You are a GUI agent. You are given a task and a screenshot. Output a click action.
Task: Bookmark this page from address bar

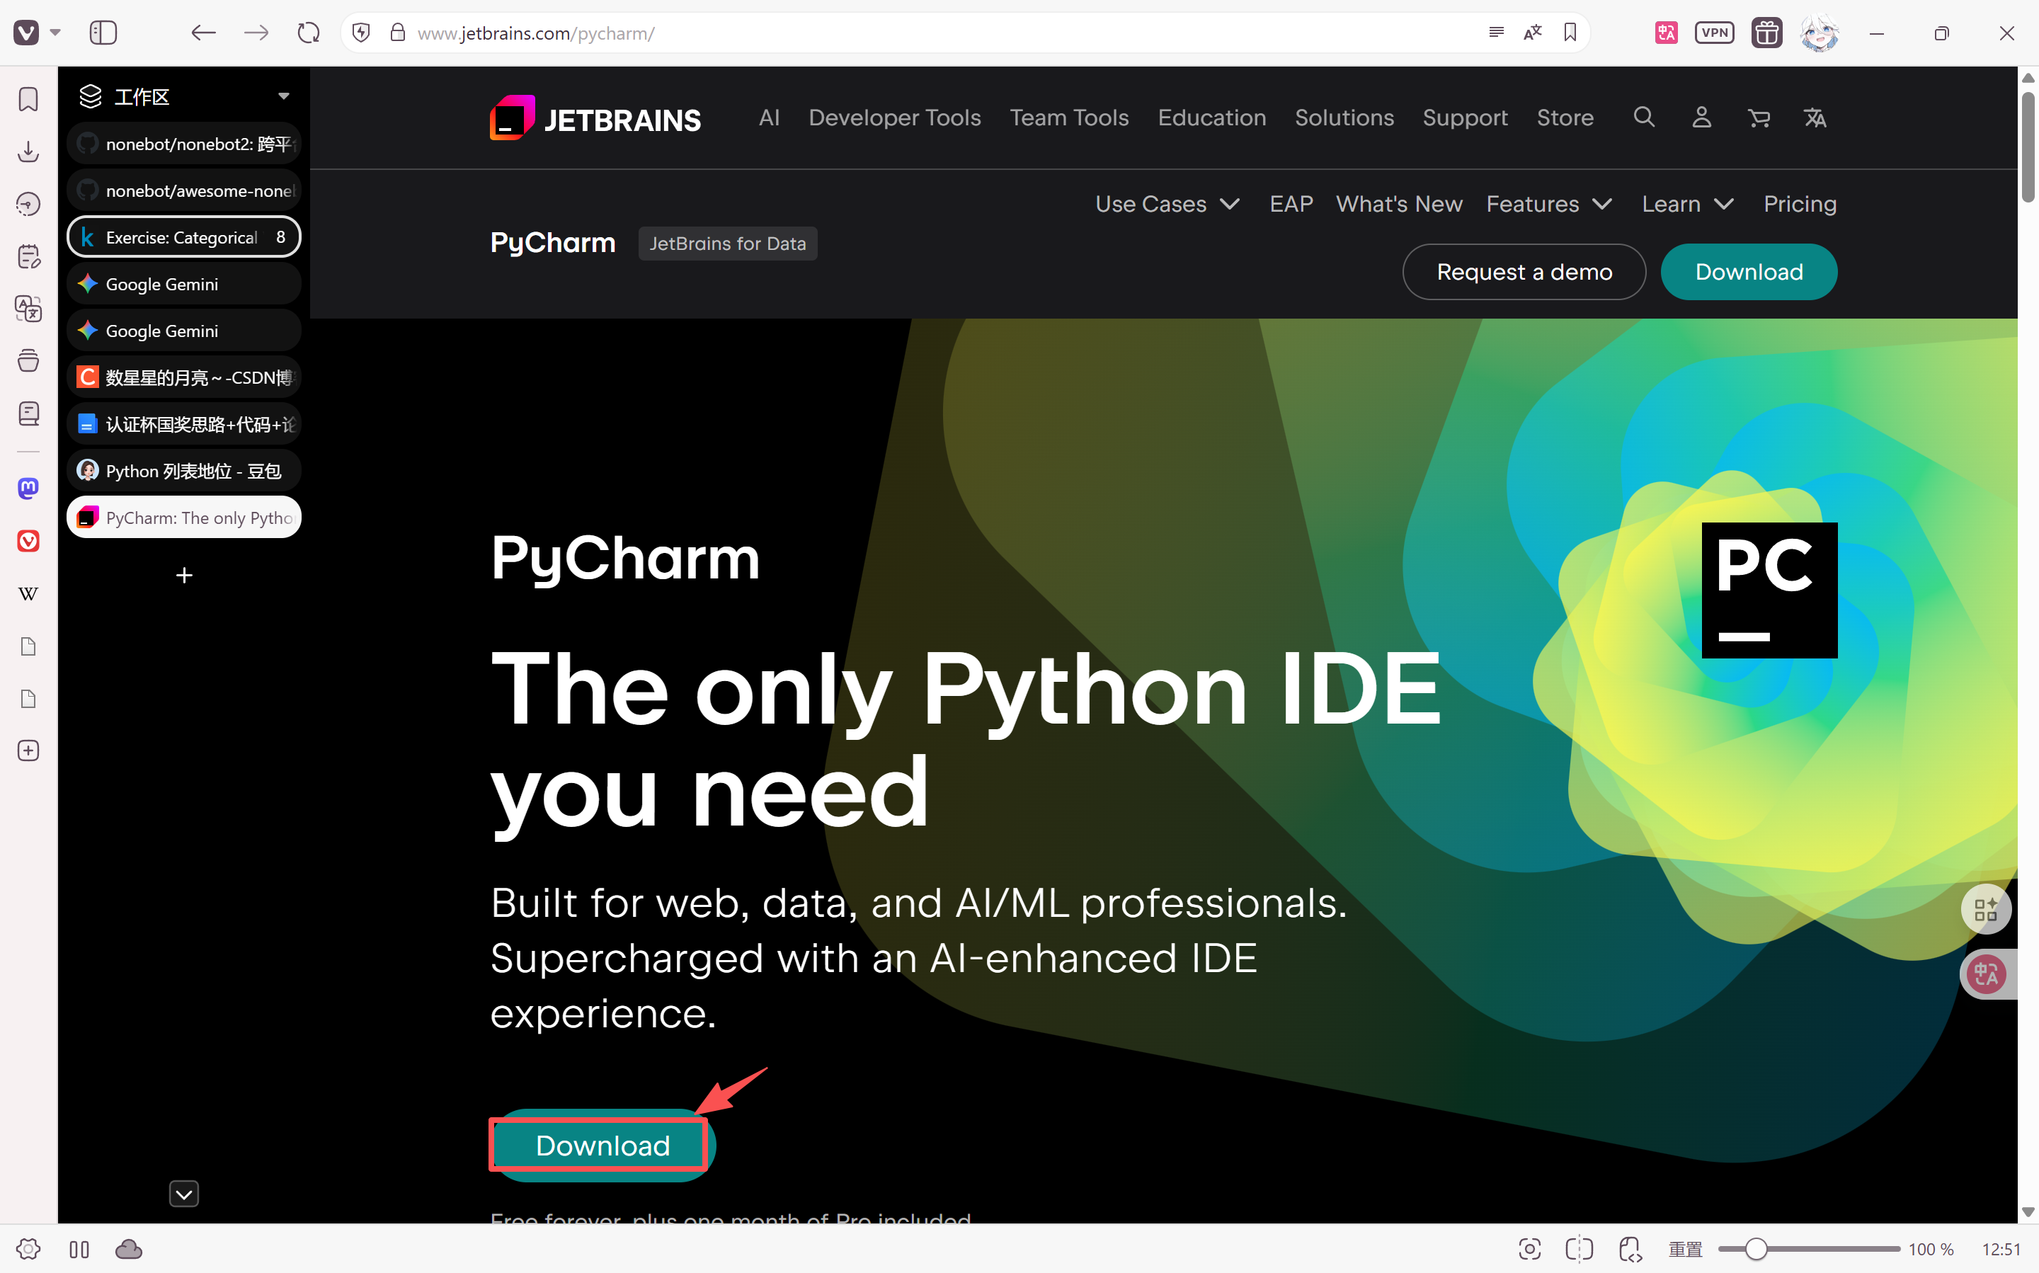tap(1569, 33)
